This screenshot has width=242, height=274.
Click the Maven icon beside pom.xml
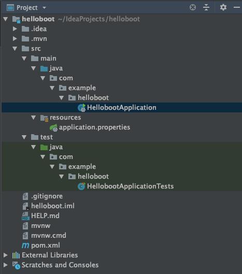click(25, 246)
